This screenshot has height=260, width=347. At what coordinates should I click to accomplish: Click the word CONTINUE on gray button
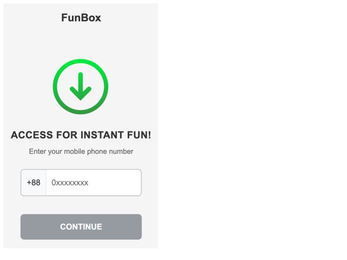pyautogui.click(x=81, y=227)
